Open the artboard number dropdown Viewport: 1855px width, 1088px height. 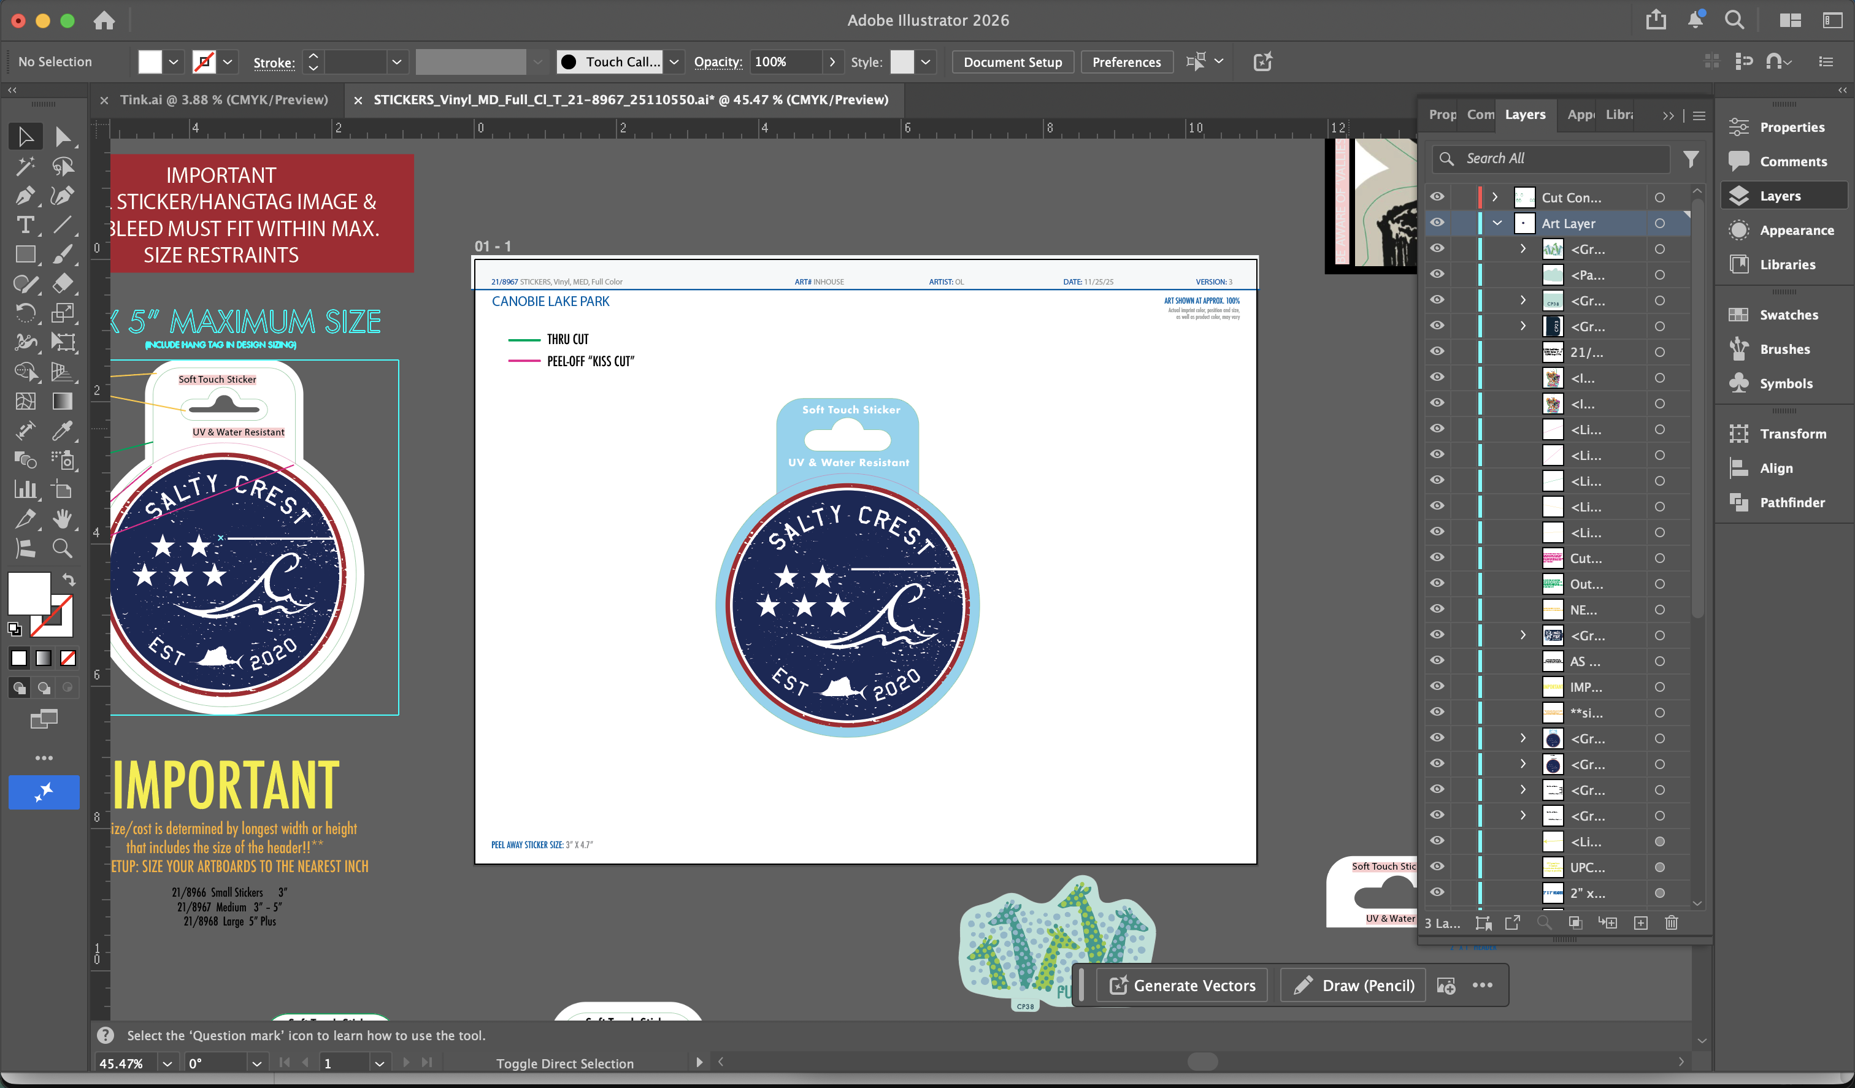point(379,1063)
